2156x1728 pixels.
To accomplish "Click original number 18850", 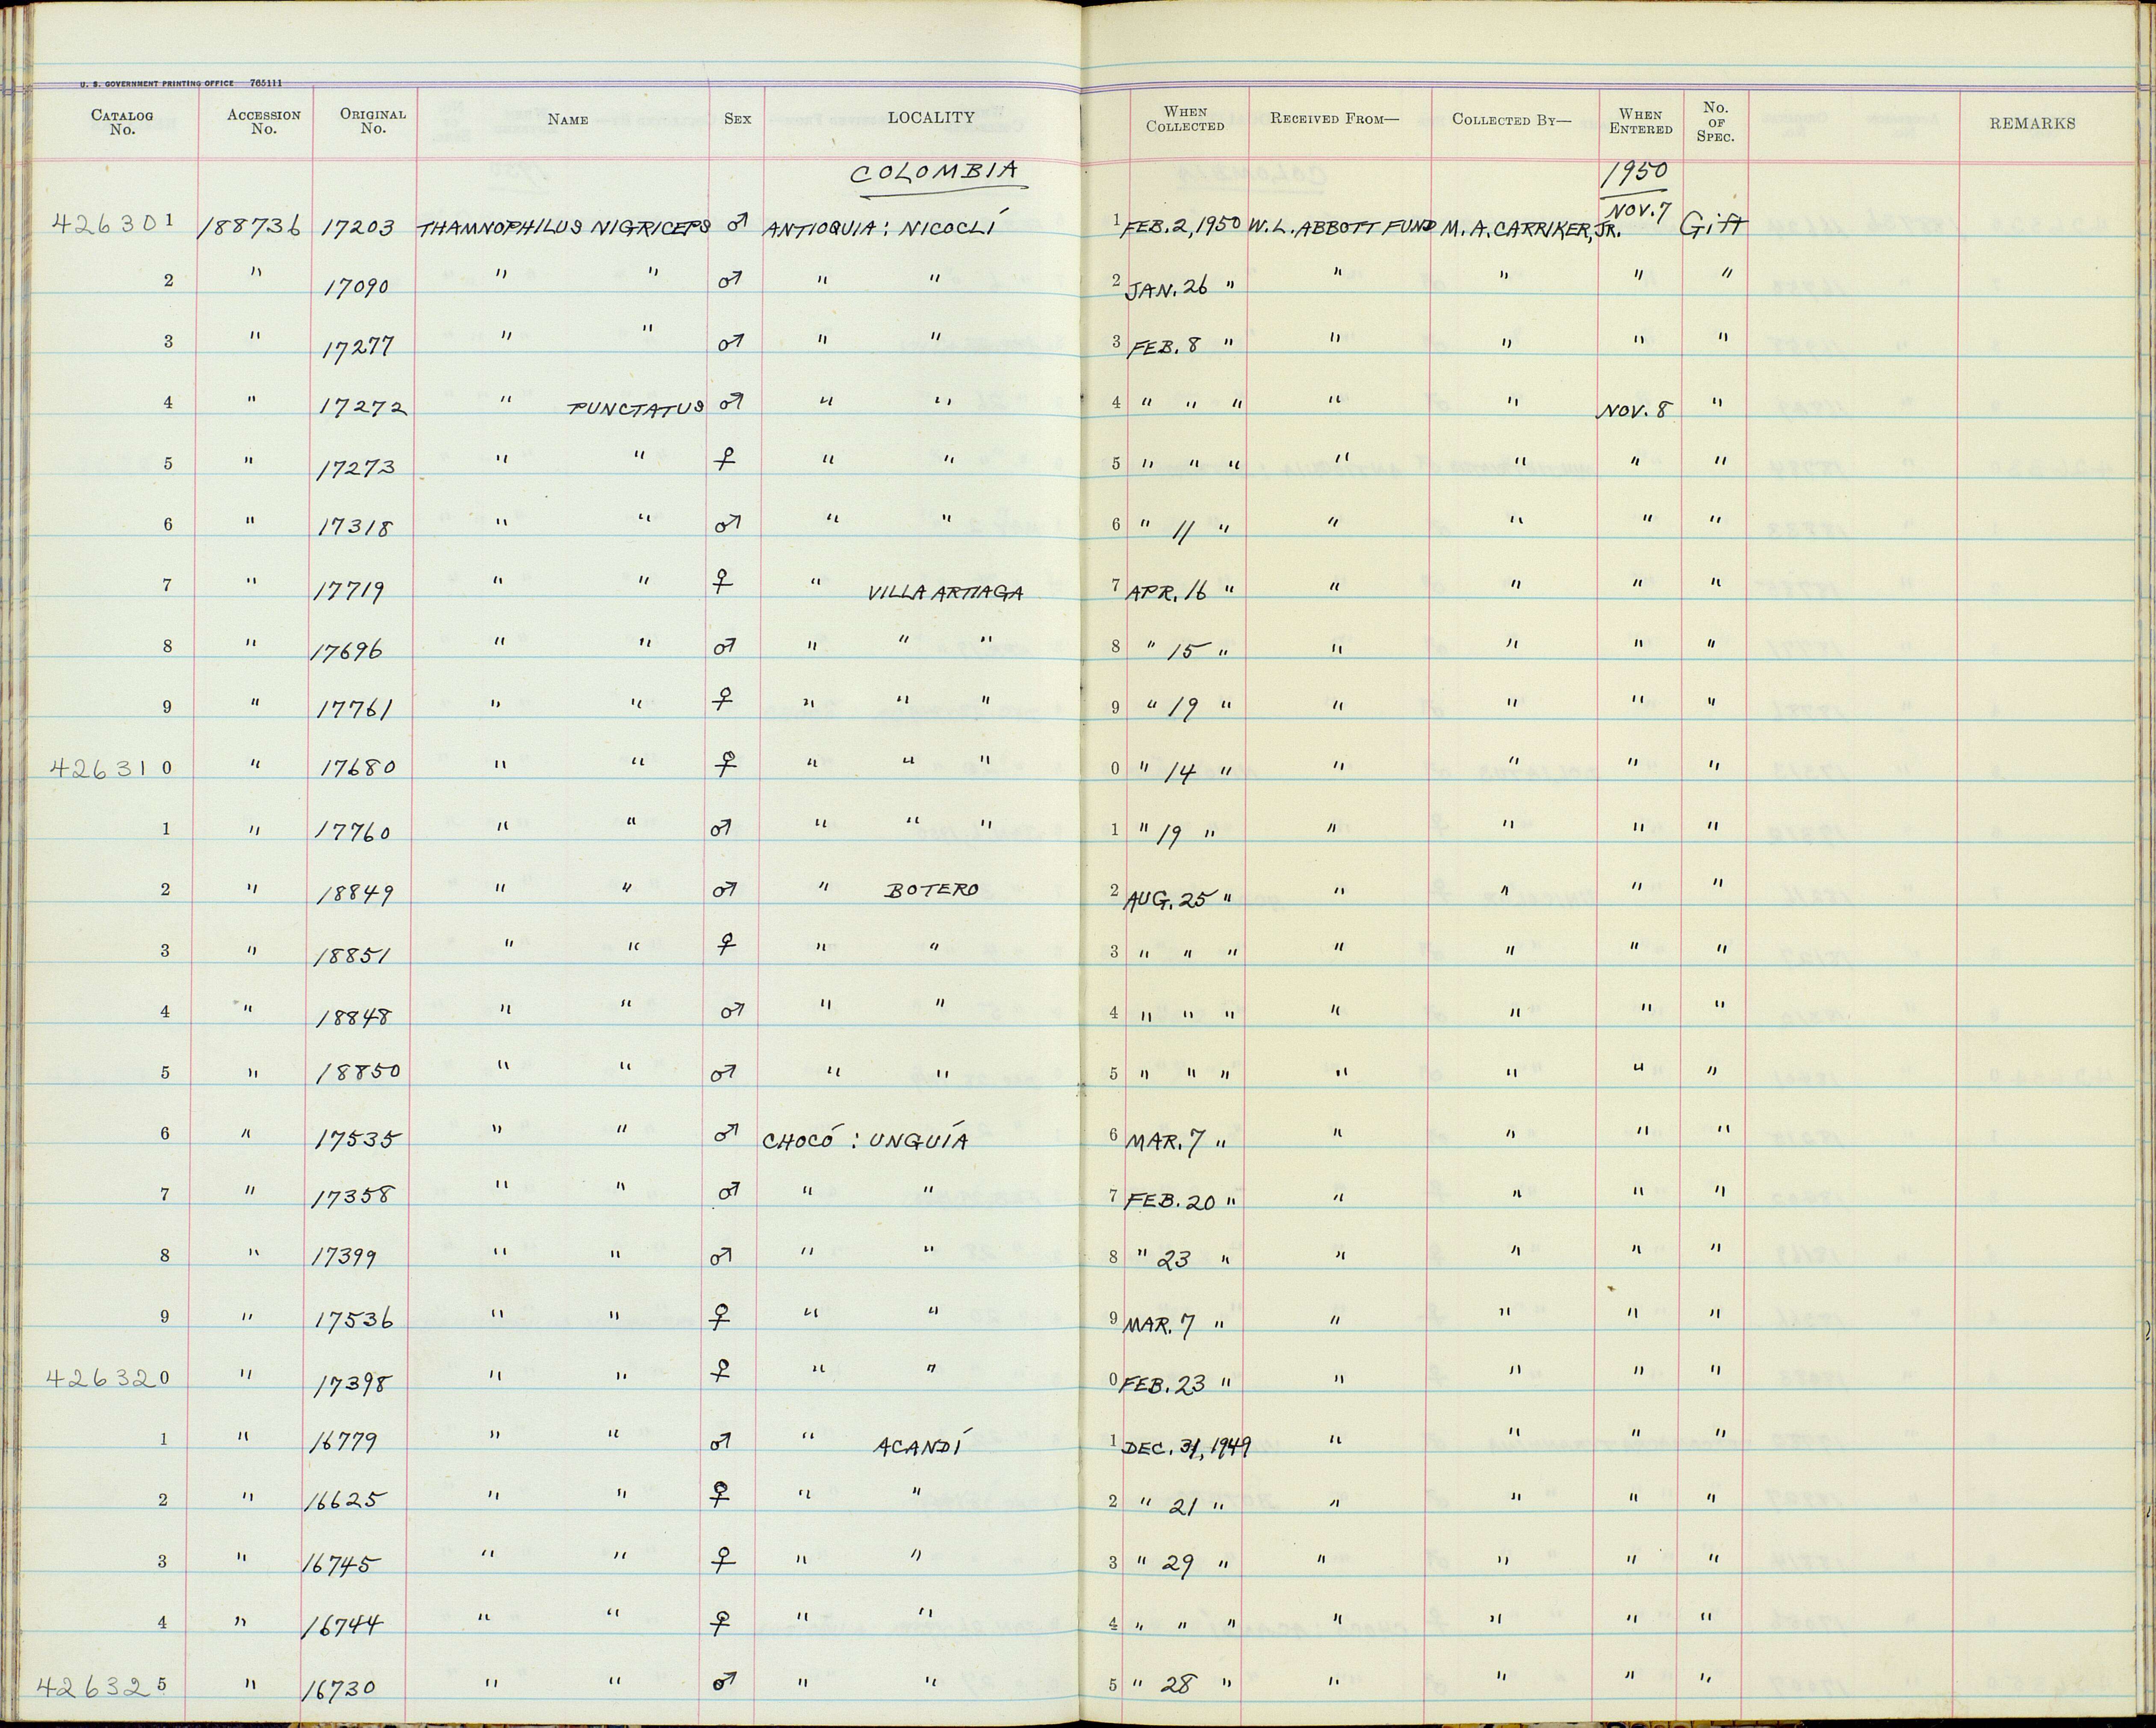I will [x=358, y=1073].
